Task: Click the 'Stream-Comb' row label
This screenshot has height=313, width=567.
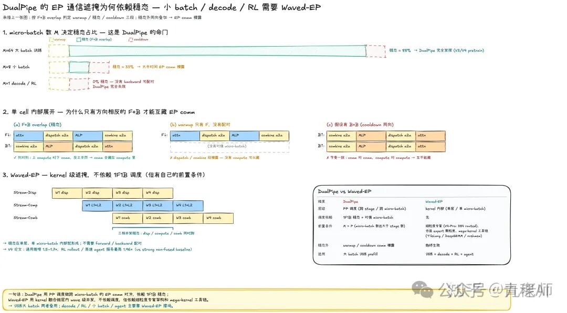Action: pyautogui.click(x=25, y=218)
